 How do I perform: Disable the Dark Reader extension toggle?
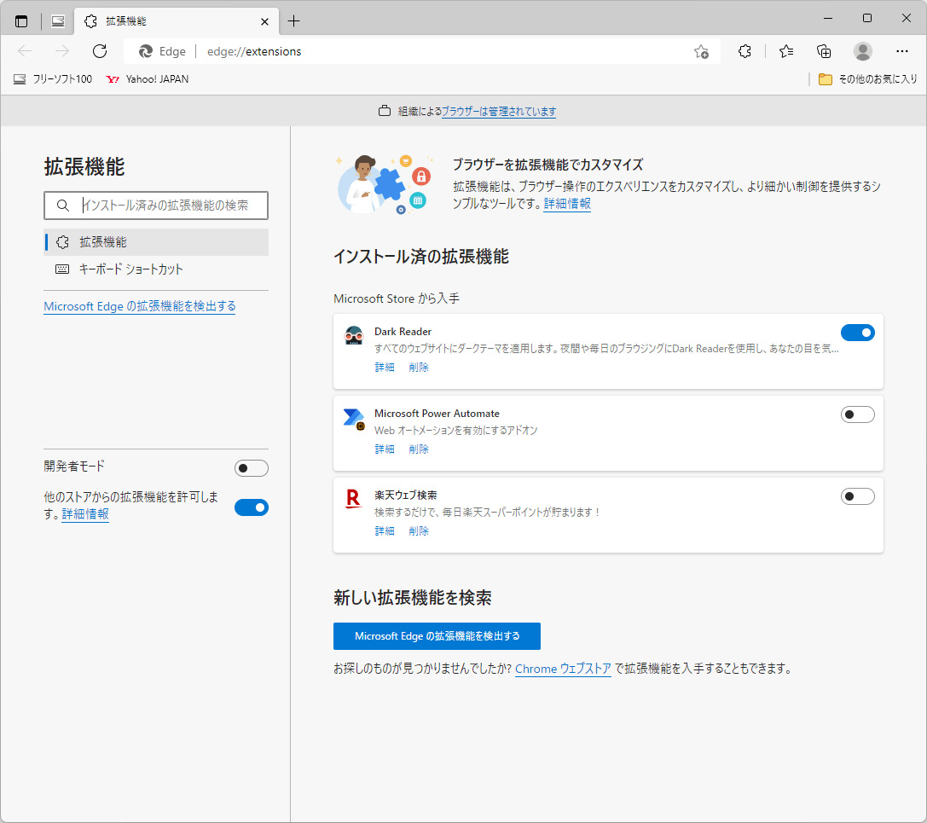pyautogui.click(x=857, y=333)
